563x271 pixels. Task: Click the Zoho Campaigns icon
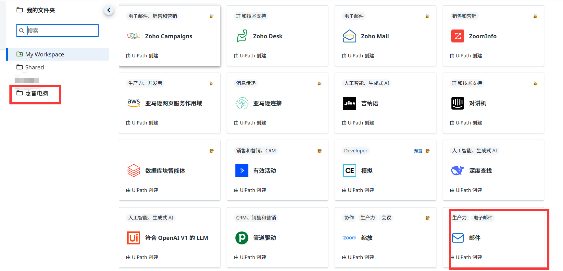point(134,36)
